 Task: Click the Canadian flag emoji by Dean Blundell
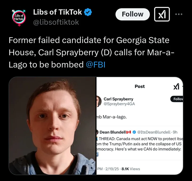click(129, 132)
